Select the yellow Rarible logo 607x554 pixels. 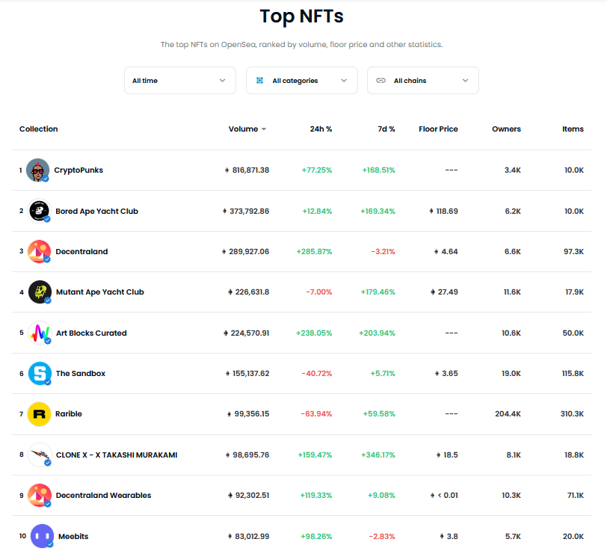(39, 414)
